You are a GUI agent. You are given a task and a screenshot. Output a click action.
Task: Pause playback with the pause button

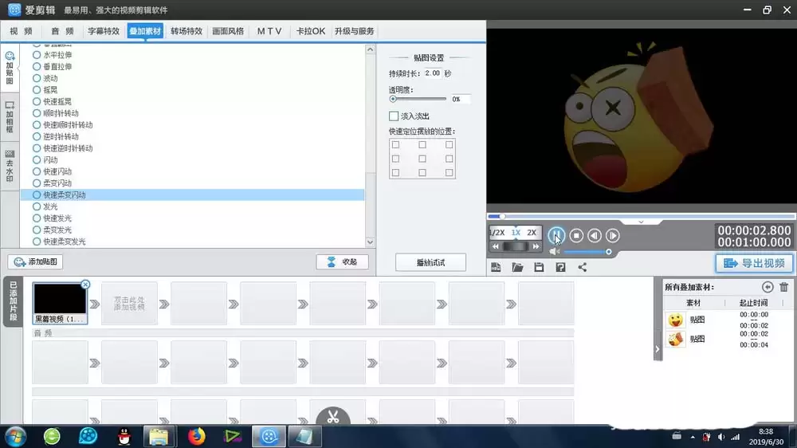point(556,235)
